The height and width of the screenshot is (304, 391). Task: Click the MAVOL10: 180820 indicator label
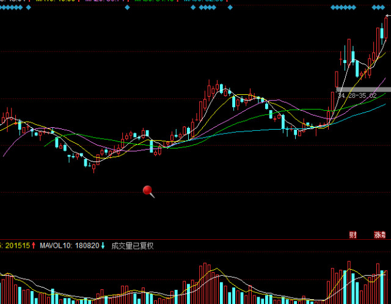pyautogui.click(x=68, y=246)
